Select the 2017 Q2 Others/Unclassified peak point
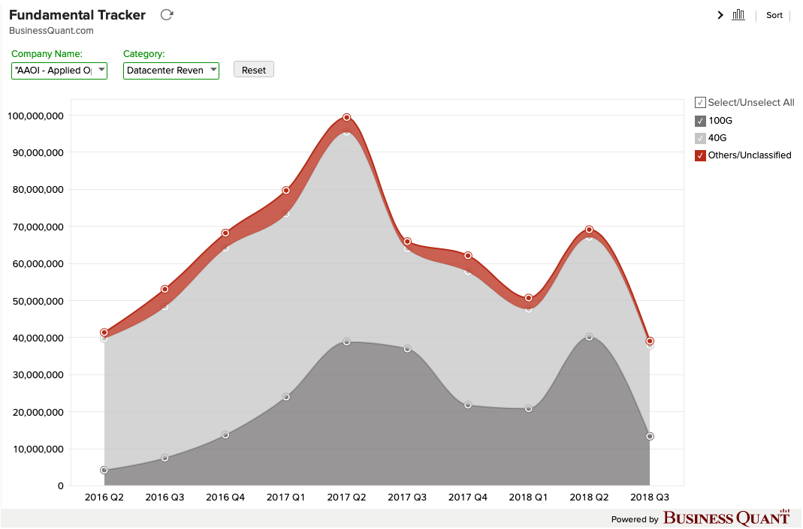The height and width of the screenshot is (529, 803). [347, 118]
